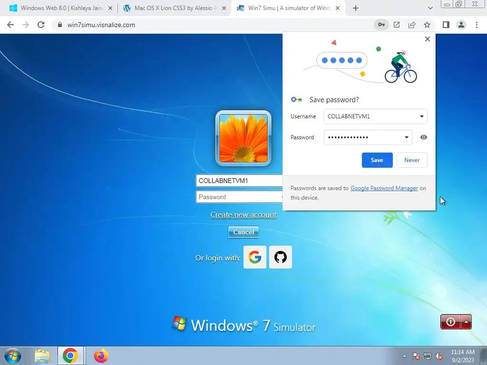Click the Never button
The width and height of the screenshot is (487, 365).
(x=412, y=160)
